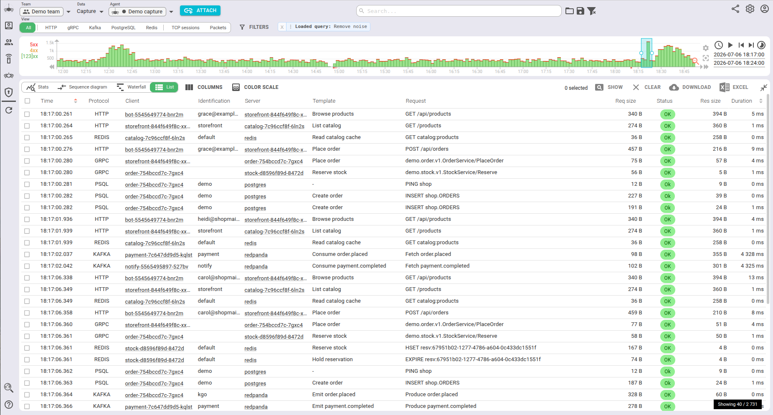Viewport: 773px width, 415px height.
Task: Click the COLOR SCALE button
Action: [x=255, y=87]
